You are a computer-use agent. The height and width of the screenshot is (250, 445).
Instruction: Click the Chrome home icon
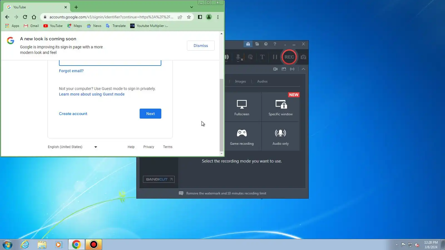click(34, 17)
